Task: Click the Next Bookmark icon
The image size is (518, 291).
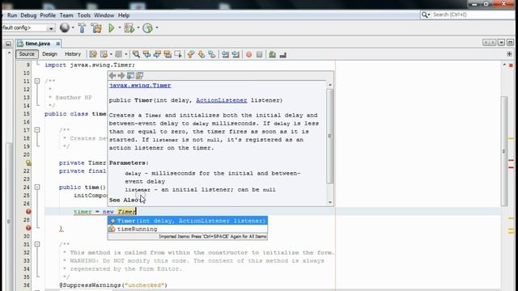Action: tap(202, 54)
